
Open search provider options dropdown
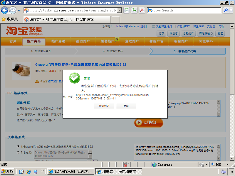point(231,10)
